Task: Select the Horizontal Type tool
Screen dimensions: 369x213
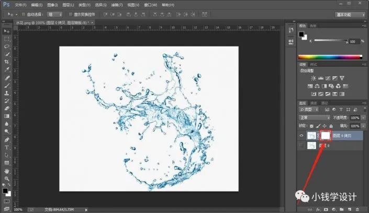Action: click(x=7, y=147)
